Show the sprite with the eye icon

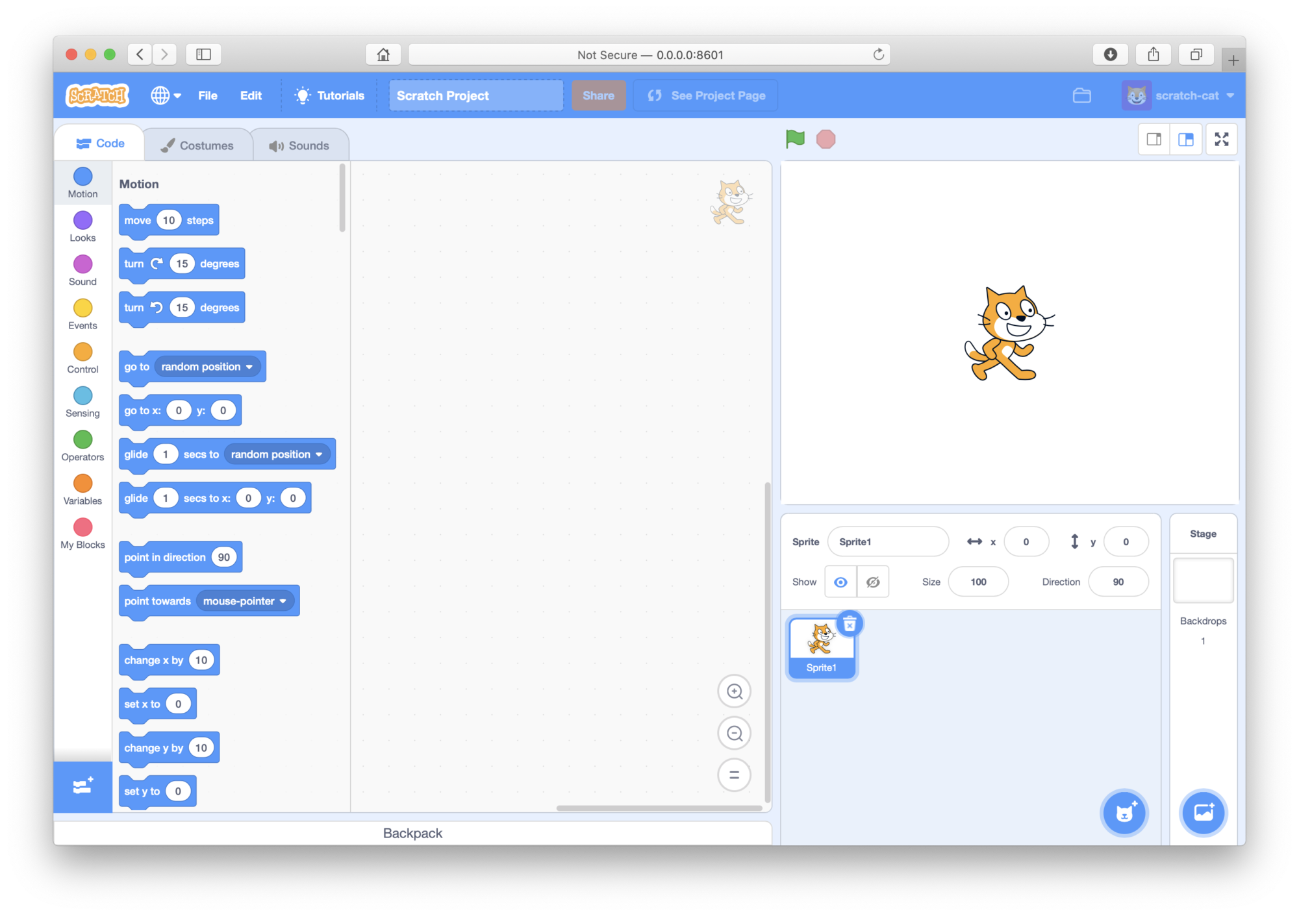840,582
